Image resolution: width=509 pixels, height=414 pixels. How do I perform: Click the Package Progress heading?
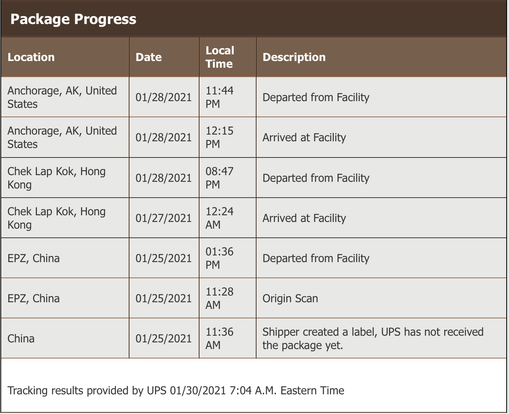tap(73, 19)
